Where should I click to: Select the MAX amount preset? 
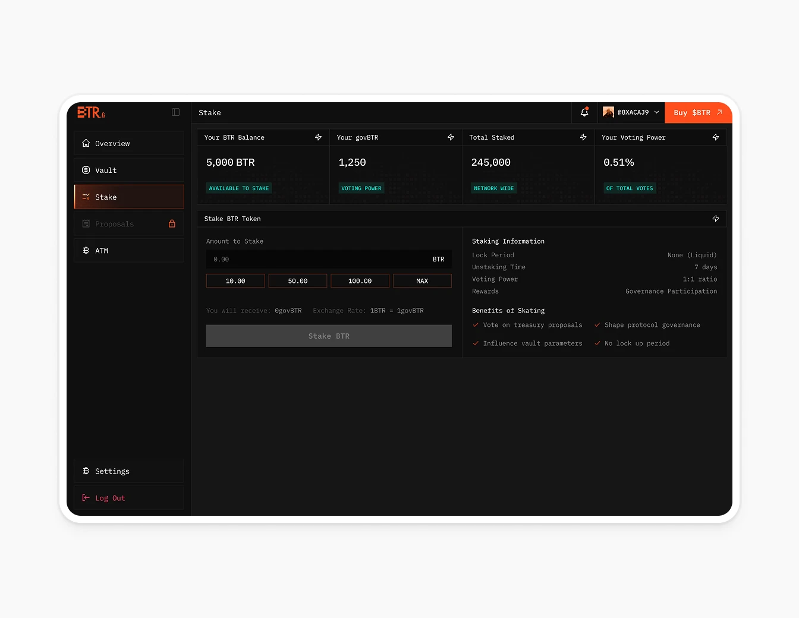click(x=422, y=280)
